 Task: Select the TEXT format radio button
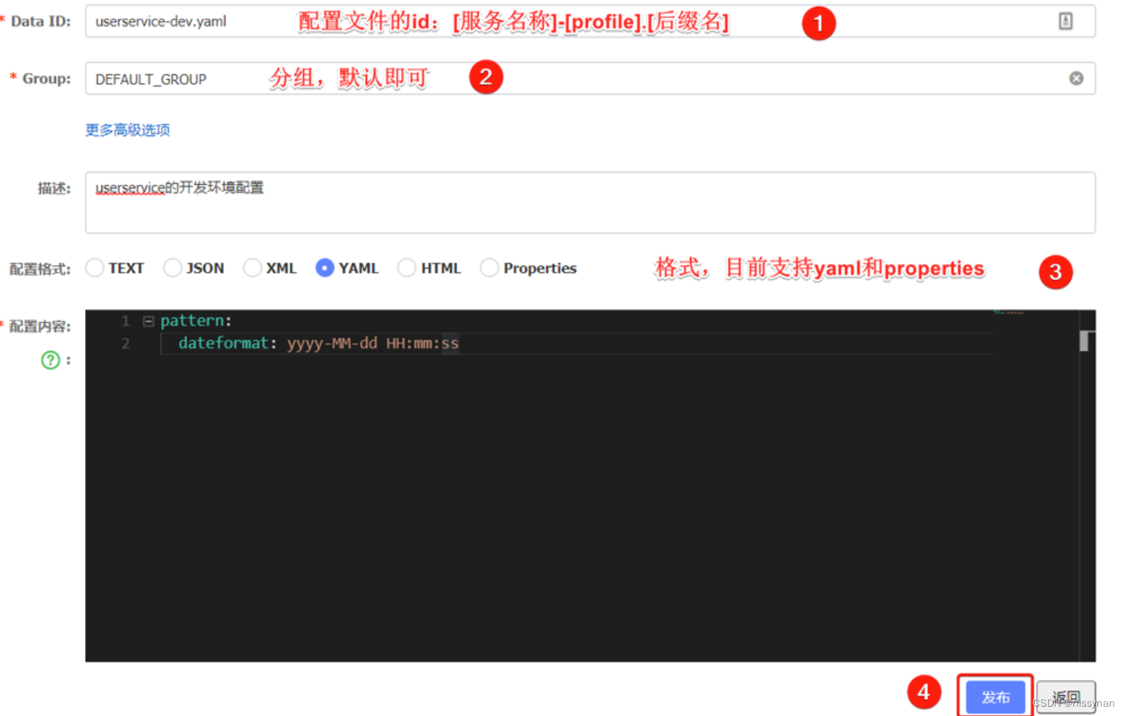tap(94, 268)
